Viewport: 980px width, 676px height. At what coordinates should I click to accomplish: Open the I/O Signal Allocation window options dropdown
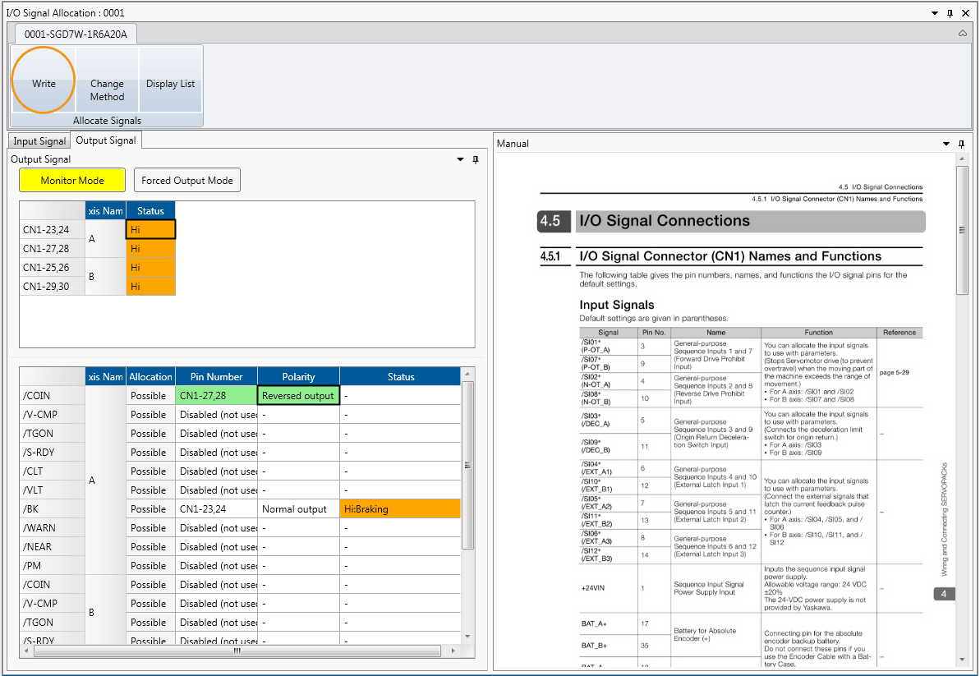tap(935, 13)
